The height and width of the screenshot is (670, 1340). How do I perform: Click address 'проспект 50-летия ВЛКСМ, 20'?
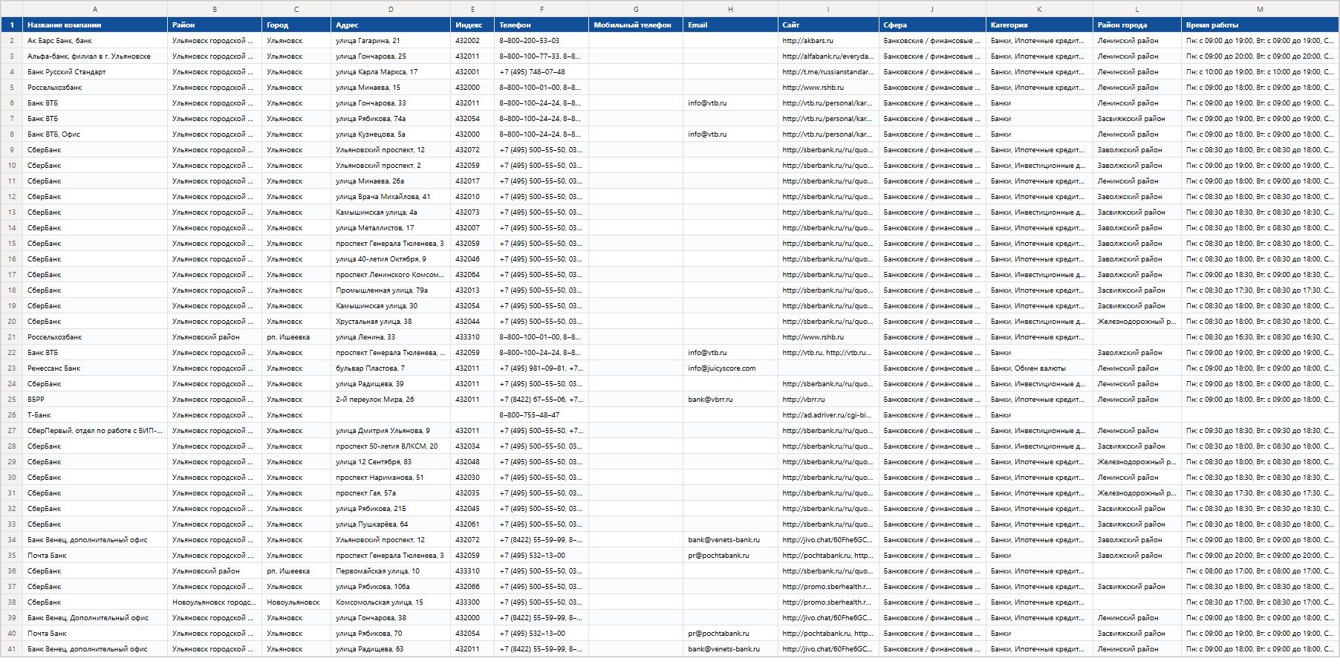[x=391, y=446]
